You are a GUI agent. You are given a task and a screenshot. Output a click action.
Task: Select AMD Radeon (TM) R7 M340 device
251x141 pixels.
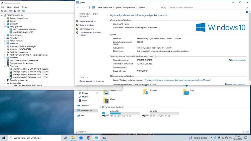click(x=24, y=29)
